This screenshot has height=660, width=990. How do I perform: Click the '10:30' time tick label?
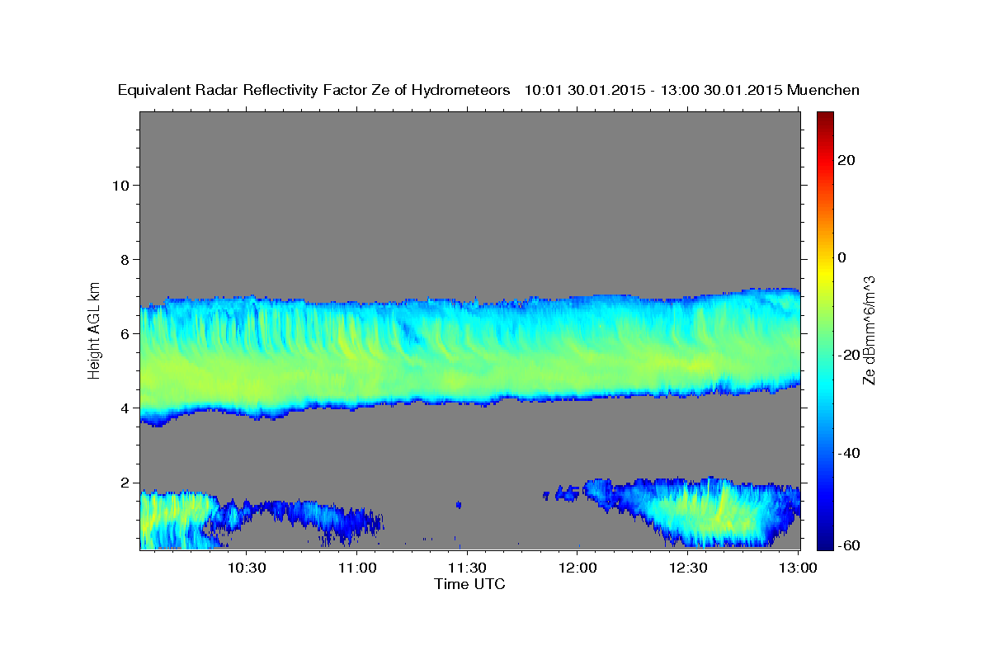(x=247, y=568)
